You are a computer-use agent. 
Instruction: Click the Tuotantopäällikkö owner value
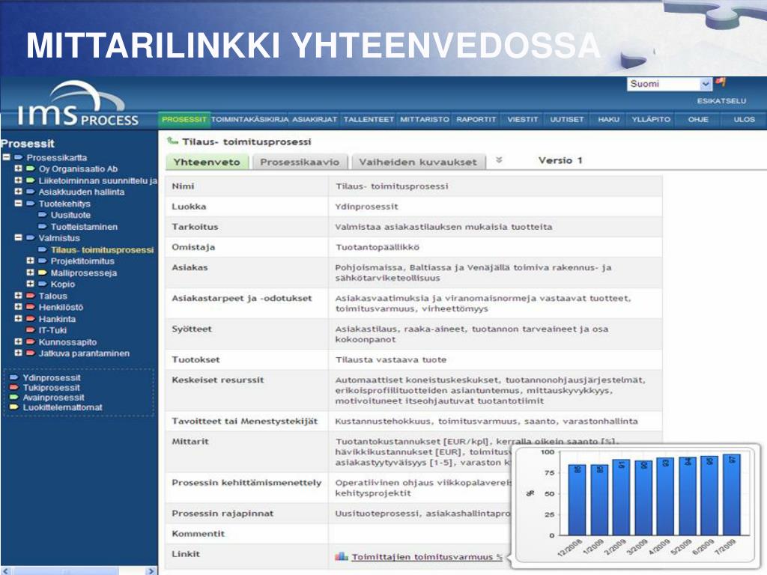[x=378, y=247]
